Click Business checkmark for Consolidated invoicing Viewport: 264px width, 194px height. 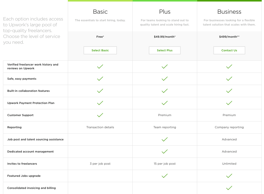tap(229, 188)
